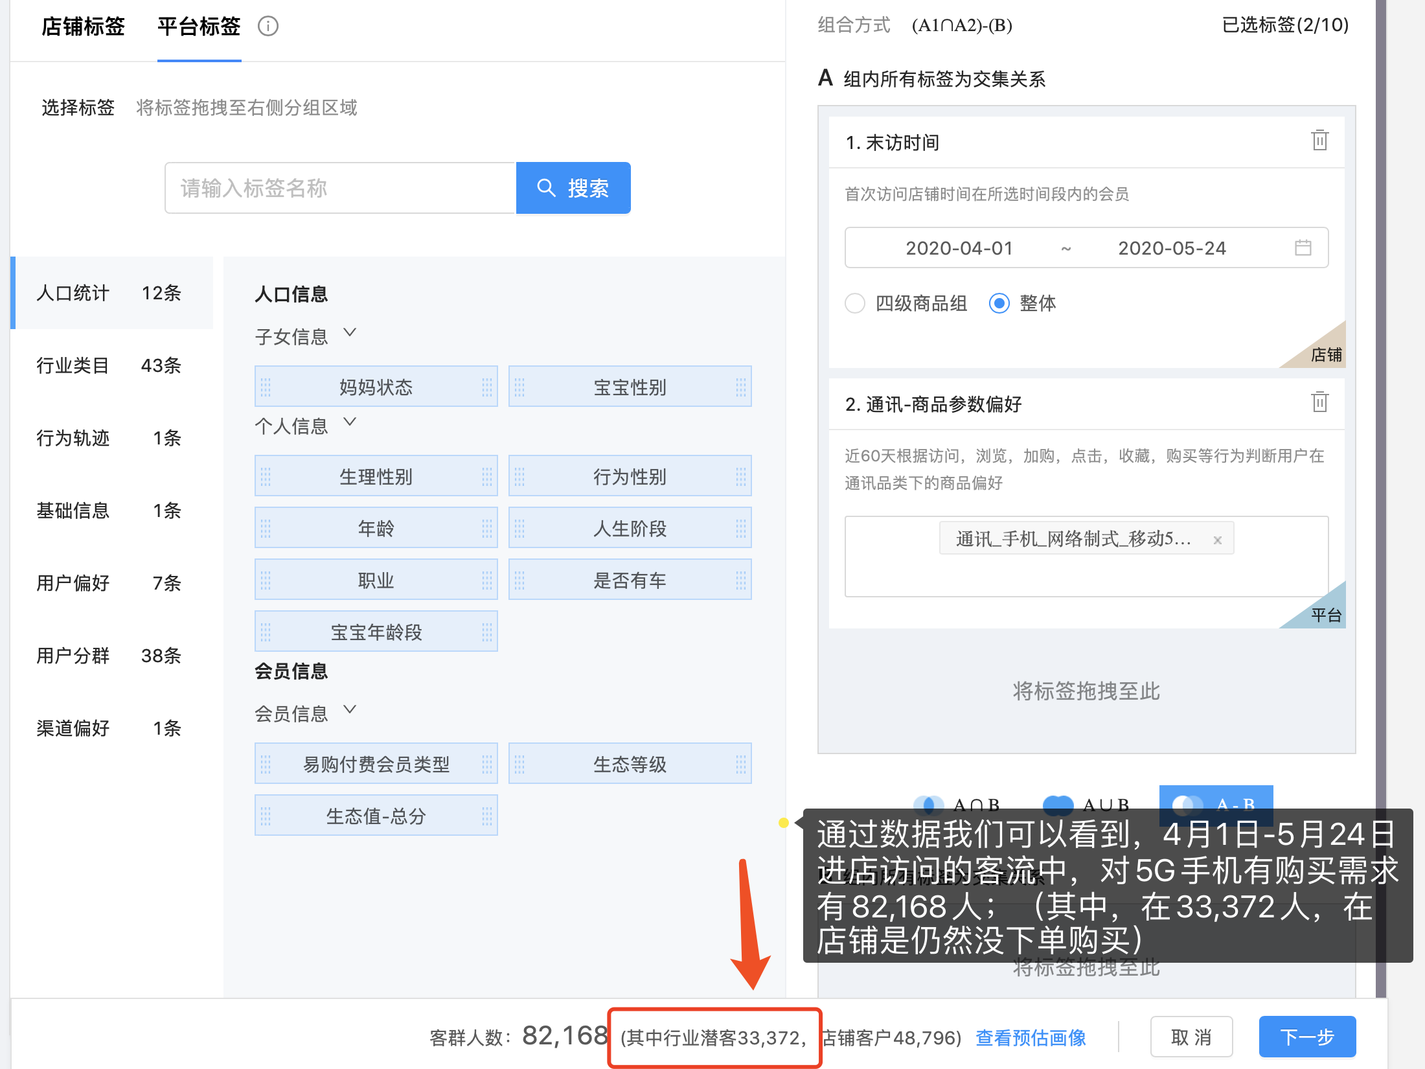Image resolution: width=1425 pixels, height=1069 pixels.
Task: Open the 行业类目 category with 43 tags
Action: (x=109, y=366)
